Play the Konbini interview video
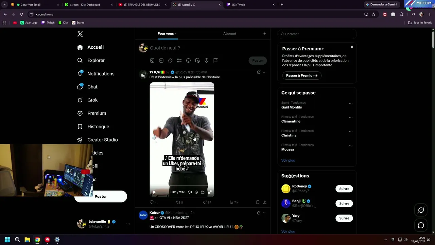The width and height of the screenshot is (435, 245). 154,192
